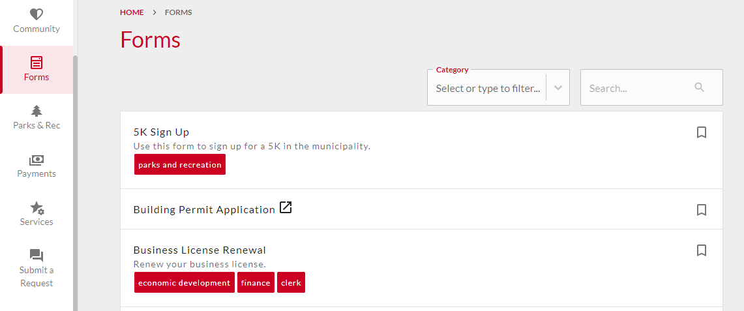Image resolution: width=744 pixels, height=311 pixels.
Task: Bookmark the Building Permit Application form
Action: click(702, 209)
